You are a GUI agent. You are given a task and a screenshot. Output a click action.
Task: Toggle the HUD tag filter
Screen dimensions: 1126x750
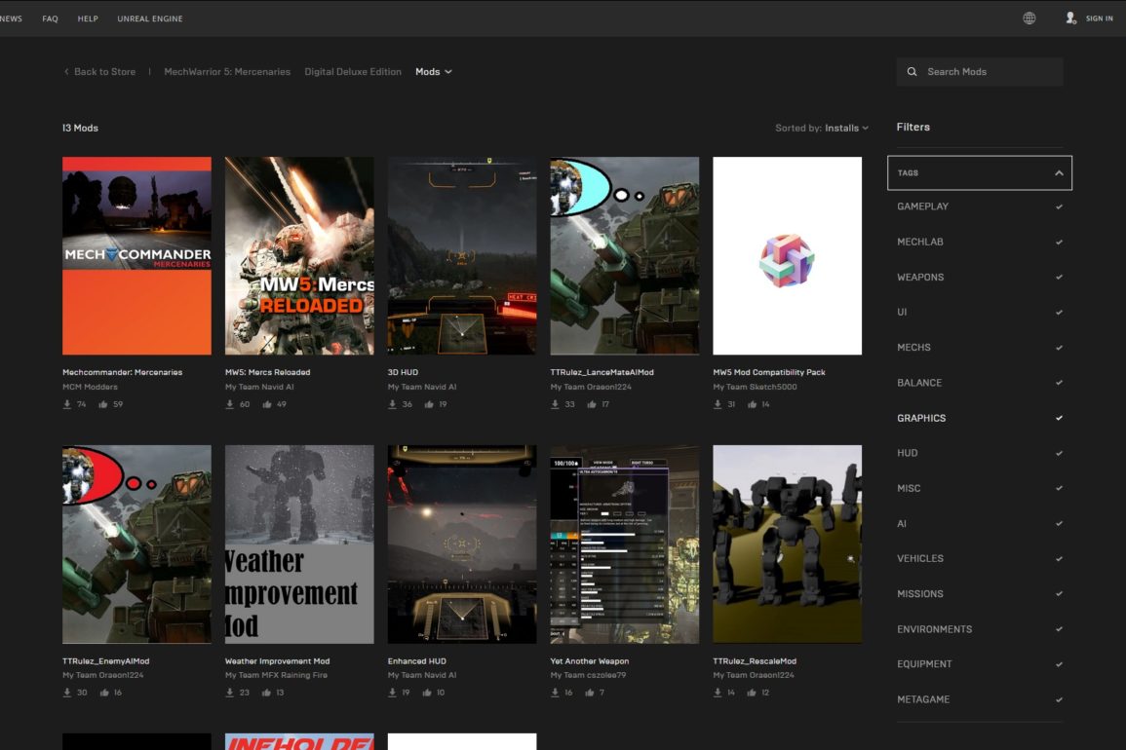pos(980,453)
